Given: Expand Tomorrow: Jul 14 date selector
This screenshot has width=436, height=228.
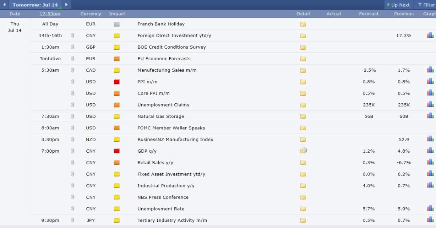Looking at the screenshot, I should pyautogui.click(x=35, y=5).
